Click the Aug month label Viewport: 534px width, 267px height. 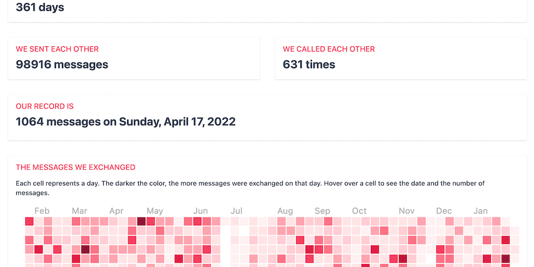tap(285, 211)
